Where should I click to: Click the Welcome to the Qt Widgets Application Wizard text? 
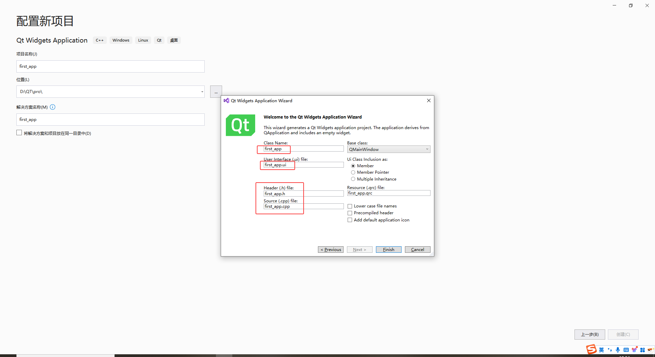pyautogui.click(x=312, y=117)
